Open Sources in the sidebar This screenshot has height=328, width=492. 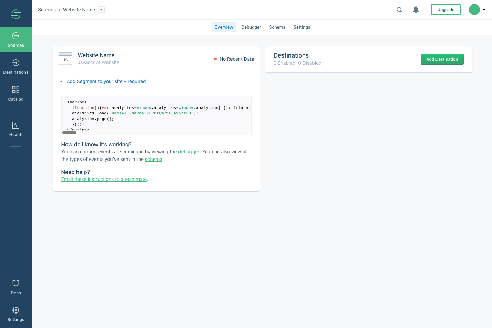click(16, 40)
